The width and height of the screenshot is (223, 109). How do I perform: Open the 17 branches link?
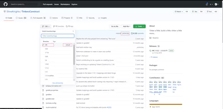[x=59, y=26]
